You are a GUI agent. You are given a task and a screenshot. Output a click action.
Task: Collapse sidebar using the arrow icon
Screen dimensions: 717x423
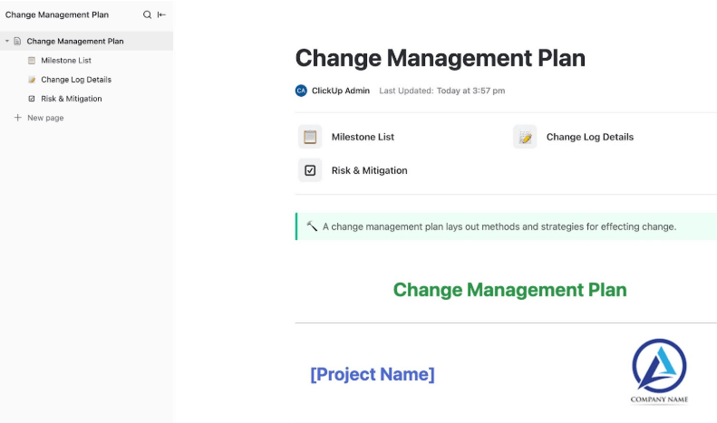(x=161, y=14)
